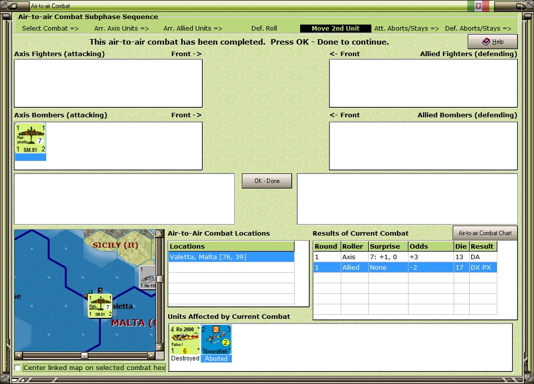Click the Odds column header
Viewport: 534px width, 384px height.
[431, 246]
